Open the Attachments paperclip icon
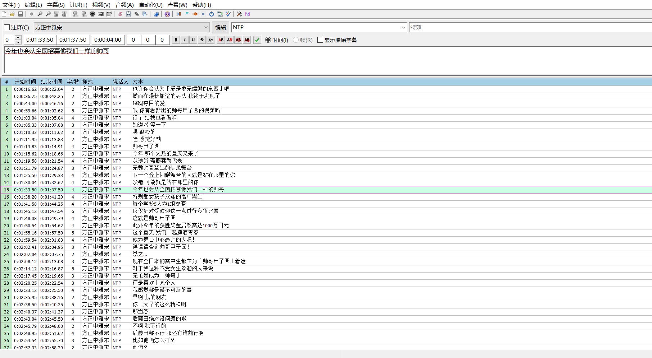This screenshot has width=652, height=358. (137, 14)
